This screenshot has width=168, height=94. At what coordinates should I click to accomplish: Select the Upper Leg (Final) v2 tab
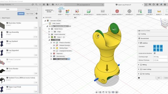[123, 5]
